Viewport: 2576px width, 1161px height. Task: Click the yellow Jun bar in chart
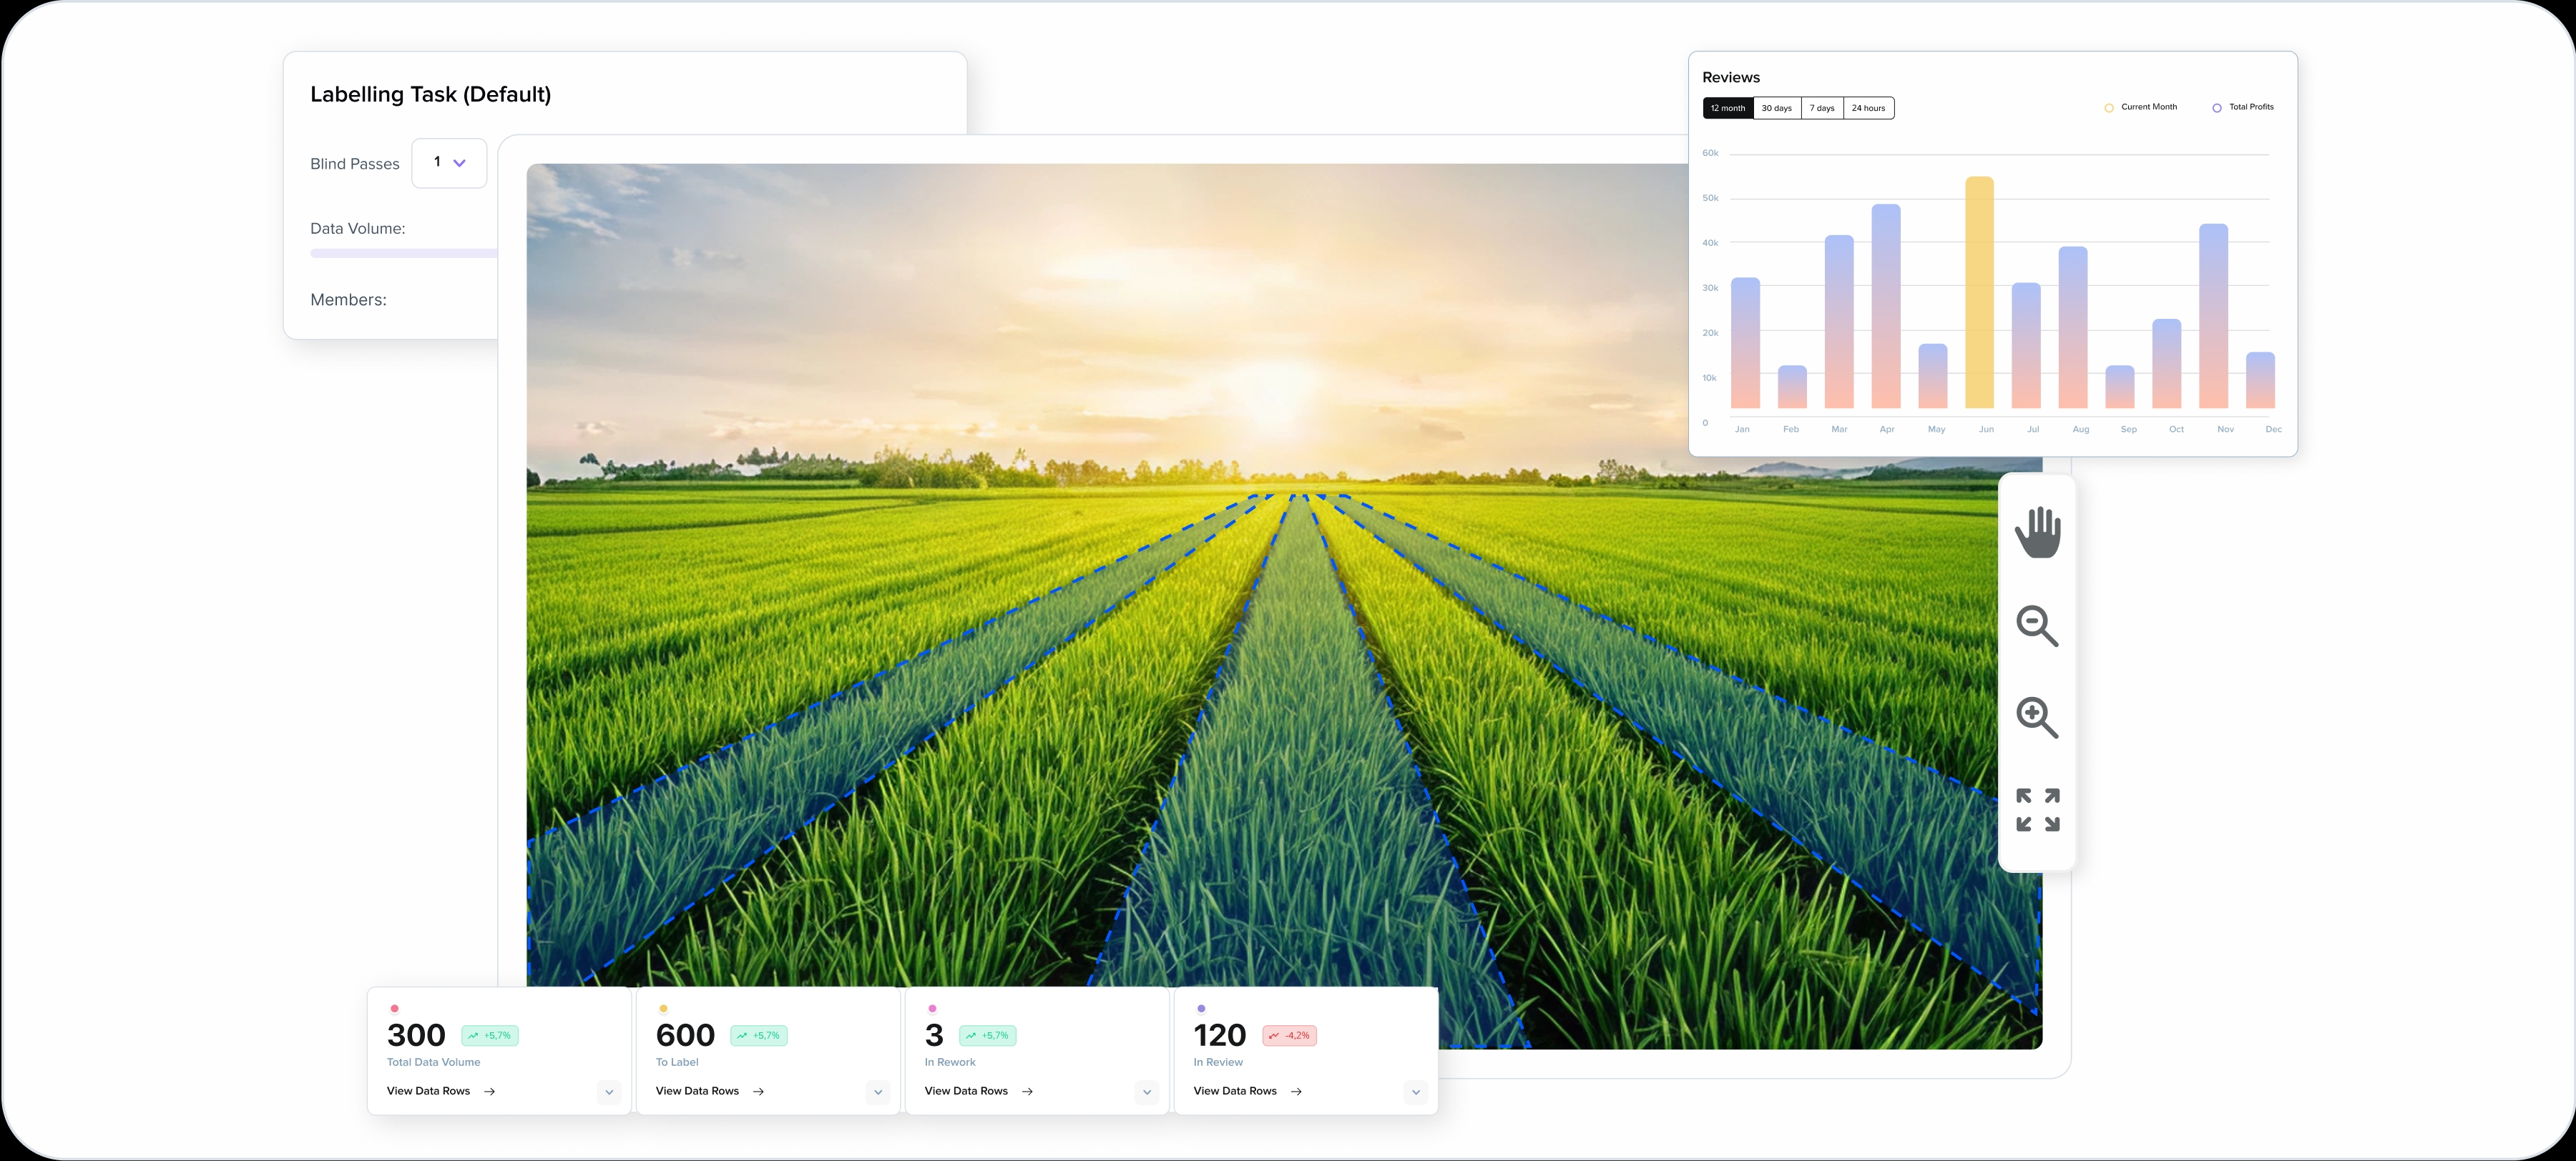pyautogui.click(x=1979, y=292)
